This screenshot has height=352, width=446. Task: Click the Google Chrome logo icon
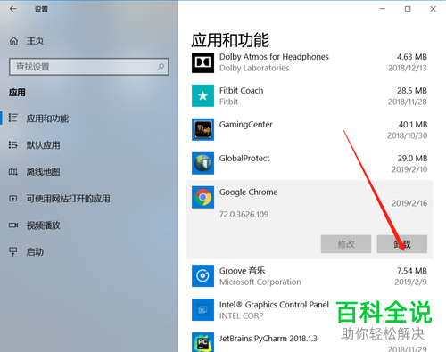coord(202,197)
